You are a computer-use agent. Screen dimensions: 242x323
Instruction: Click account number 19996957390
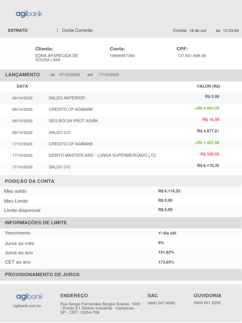coord(122,56)
